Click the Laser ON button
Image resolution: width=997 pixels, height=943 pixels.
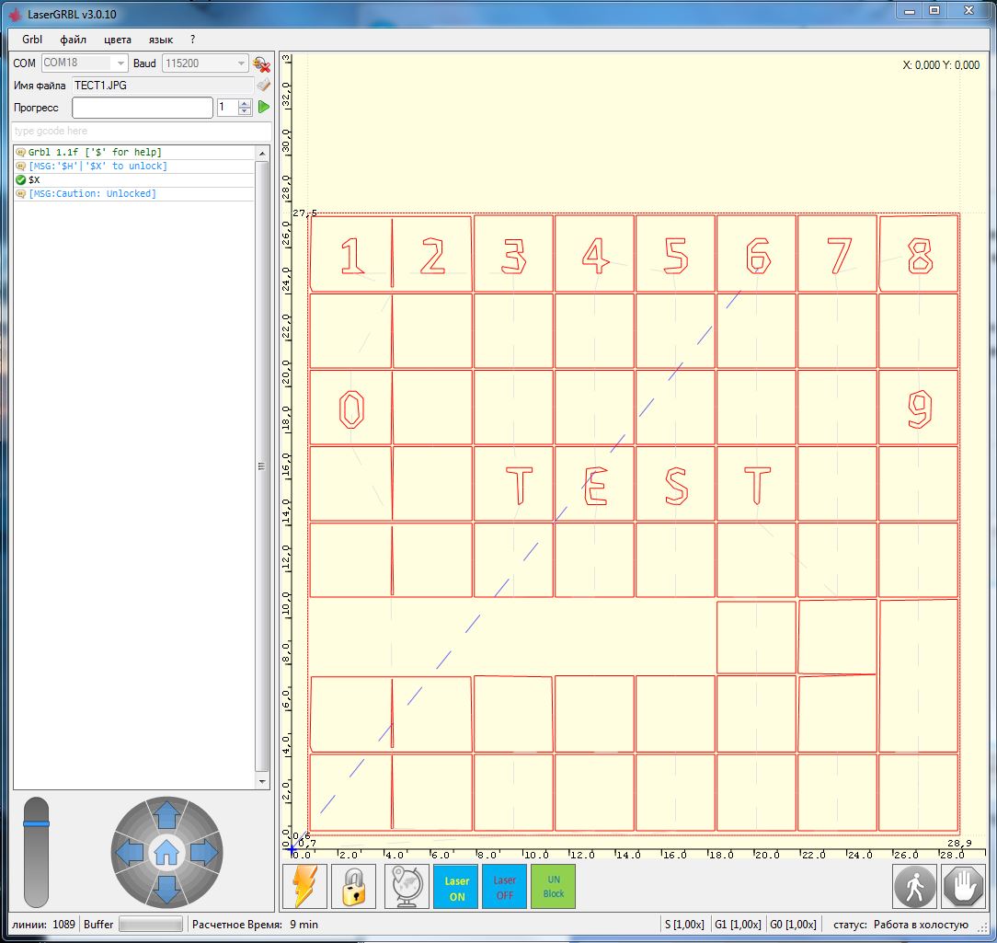pyautogui.click(x=456, y=887)
